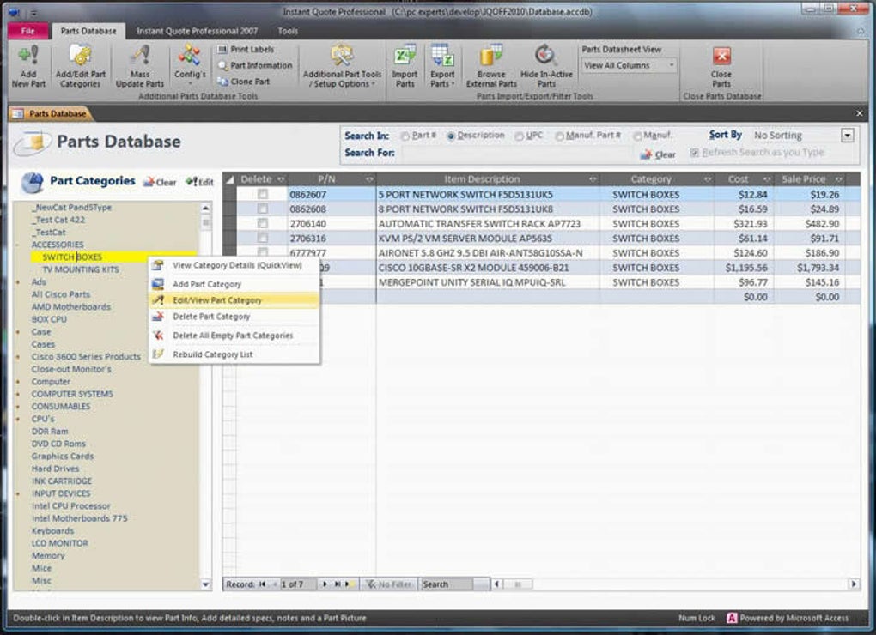Open Part Information
This screenshot has width=876, height=635.
(255, 65)
